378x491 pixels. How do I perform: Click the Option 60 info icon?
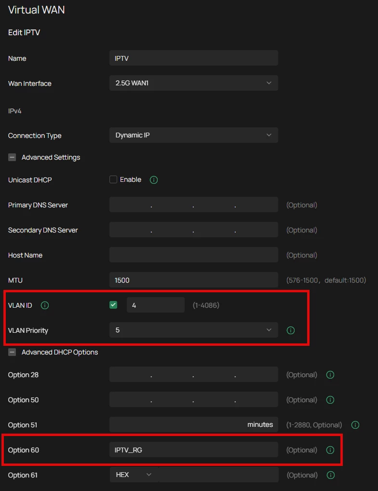(330, 450)
